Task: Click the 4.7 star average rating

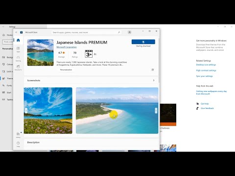Action: pyautogui.click(x=62, y=53)
